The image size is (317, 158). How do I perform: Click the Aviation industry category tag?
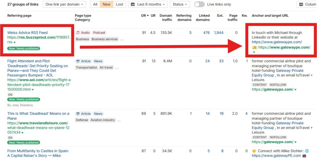102,120
